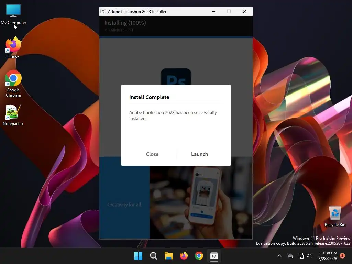Launch Photoshop from the Install Complete dialog
The image size is (352, 264).
(200, 154)
